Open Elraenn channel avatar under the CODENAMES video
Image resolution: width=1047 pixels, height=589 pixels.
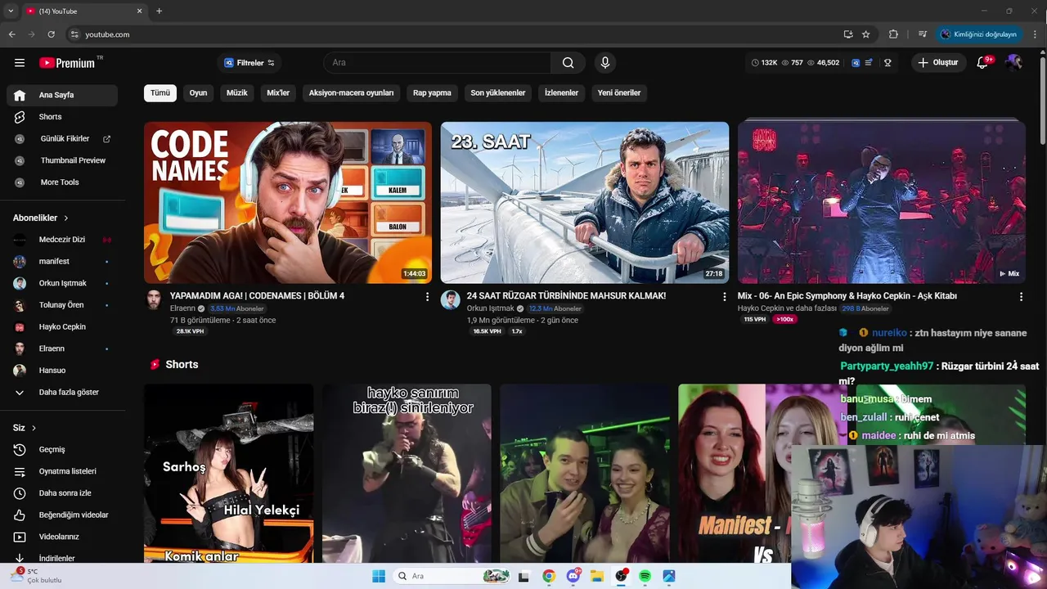point(154,299)
